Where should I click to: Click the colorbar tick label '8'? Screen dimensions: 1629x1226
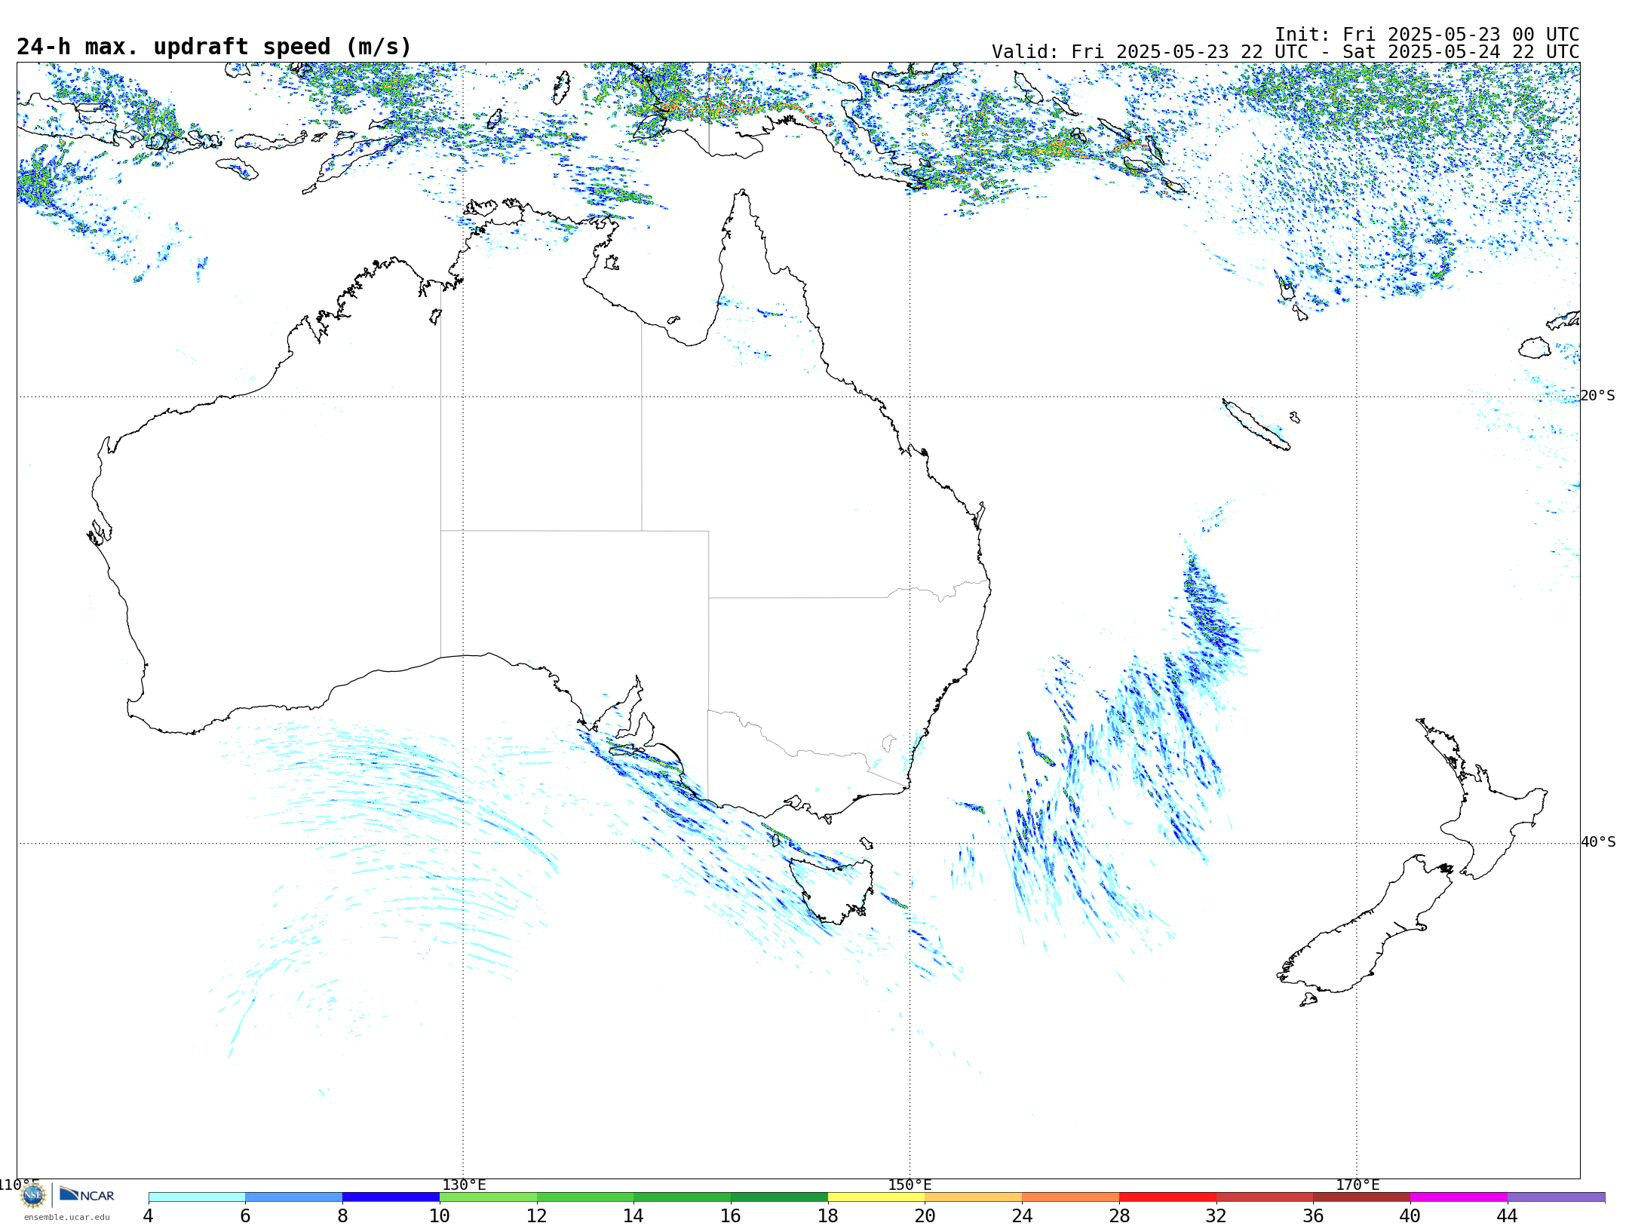[x=342, y=1216]
